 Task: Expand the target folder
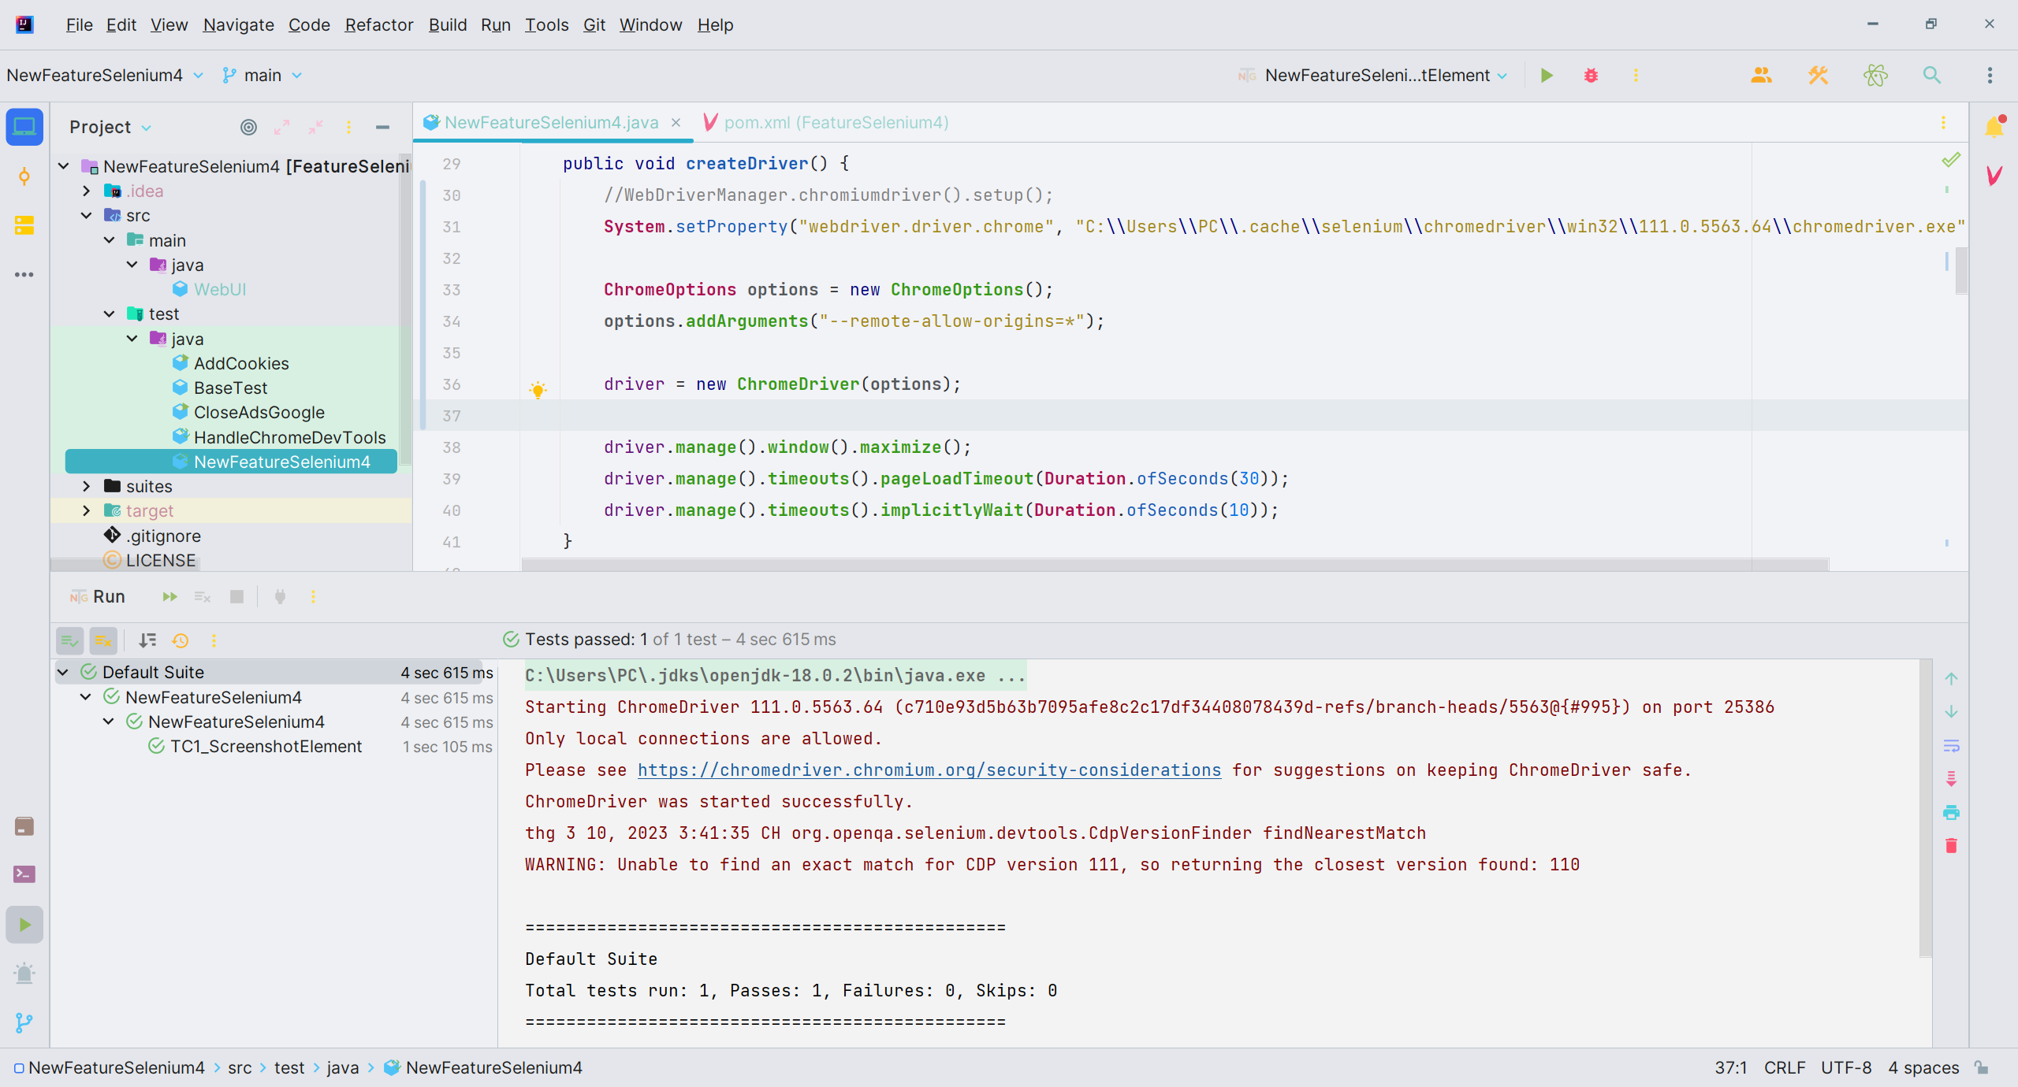pos(87,511)
